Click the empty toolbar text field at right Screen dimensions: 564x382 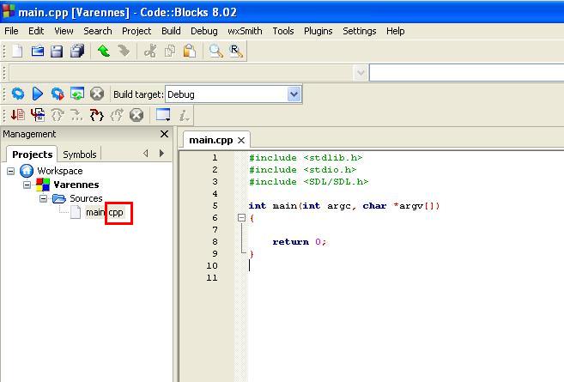(466, 73)
